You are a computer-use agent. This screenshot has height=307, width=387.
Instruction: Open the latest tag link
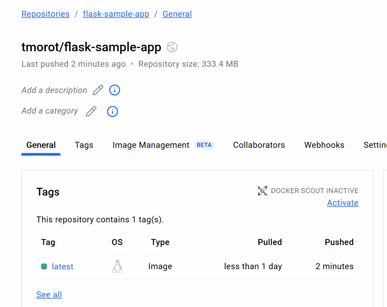[62, 266]
